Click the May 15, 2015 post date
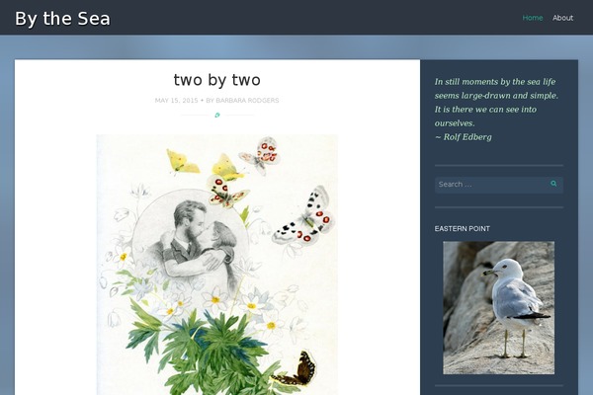This screenshot has height=395, width=593. [x=176, y=100]
